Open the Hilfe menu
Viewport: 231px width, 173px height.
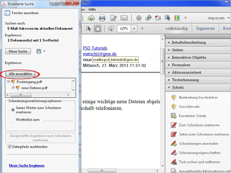(x=92, y=10)
